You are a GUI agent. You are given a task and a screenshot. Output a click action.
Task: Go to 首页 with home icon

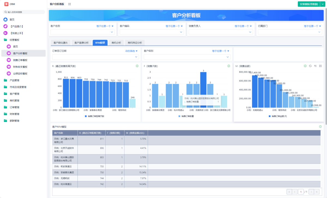pos(5,20)
